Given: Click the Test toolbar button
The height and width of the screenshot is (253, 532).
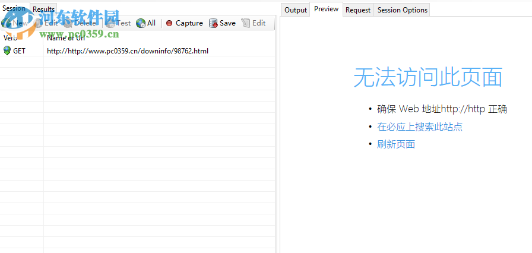Looking at the screenshot, I should pos(118,23).
